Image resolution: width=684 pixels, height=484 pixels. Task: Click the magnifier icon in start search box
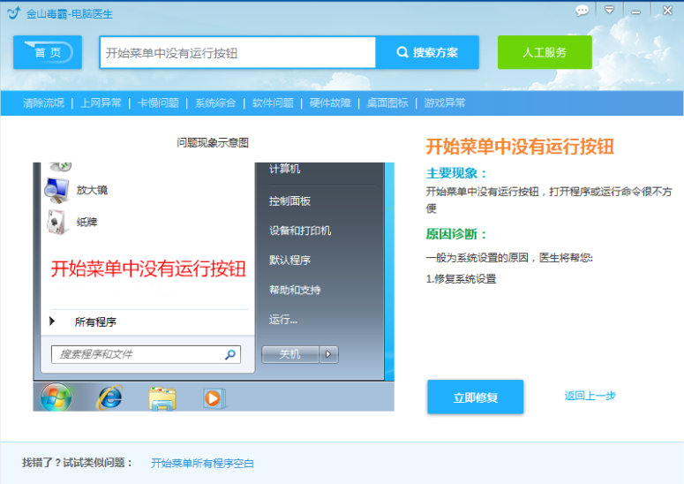pyautogui.click(x=230, y=354)
